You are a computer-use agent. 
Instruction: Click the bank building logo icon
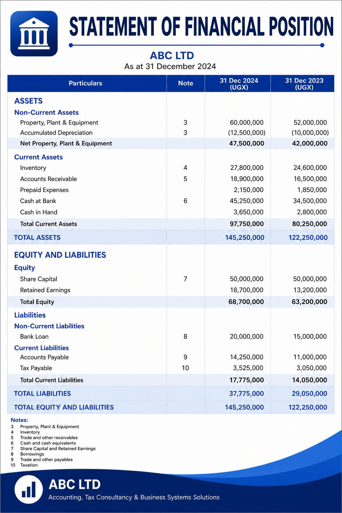click(34, 33)
